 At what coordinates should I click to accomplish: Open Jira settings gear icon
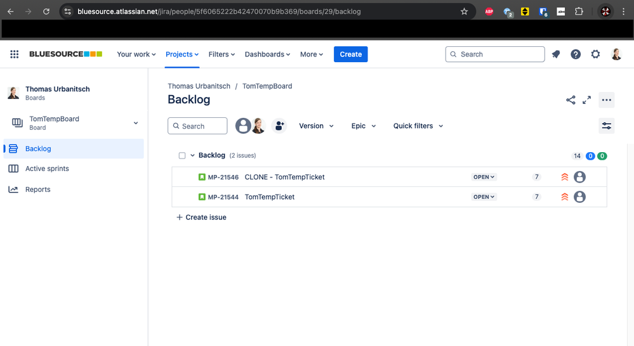click(x=595, y=54)
